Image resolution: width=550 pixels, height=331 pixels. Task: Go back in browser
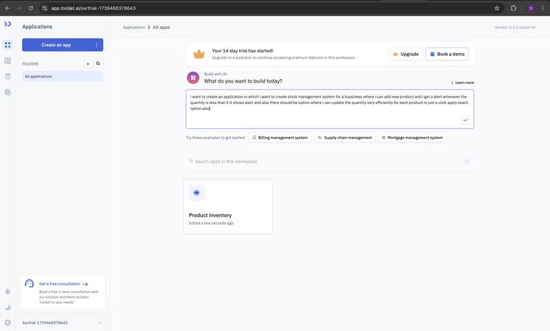[8, 8]
